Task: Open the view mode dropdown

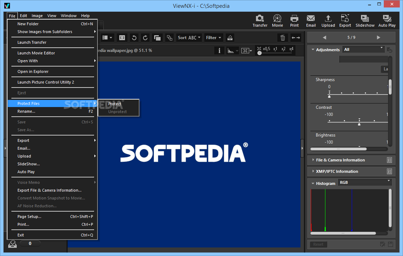Action: [107, 38]
